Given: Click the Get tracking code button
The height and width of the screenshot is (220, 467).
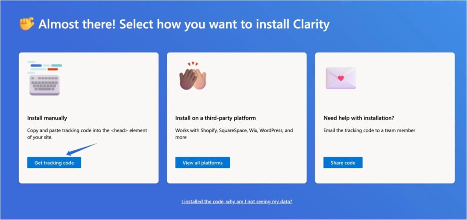Looking at the screenshot, I should point(54,163).
